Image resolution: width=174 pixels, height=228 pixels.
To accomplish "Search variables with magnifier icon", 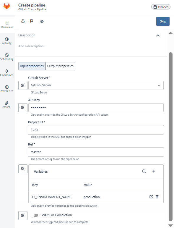I will (144, 171).
